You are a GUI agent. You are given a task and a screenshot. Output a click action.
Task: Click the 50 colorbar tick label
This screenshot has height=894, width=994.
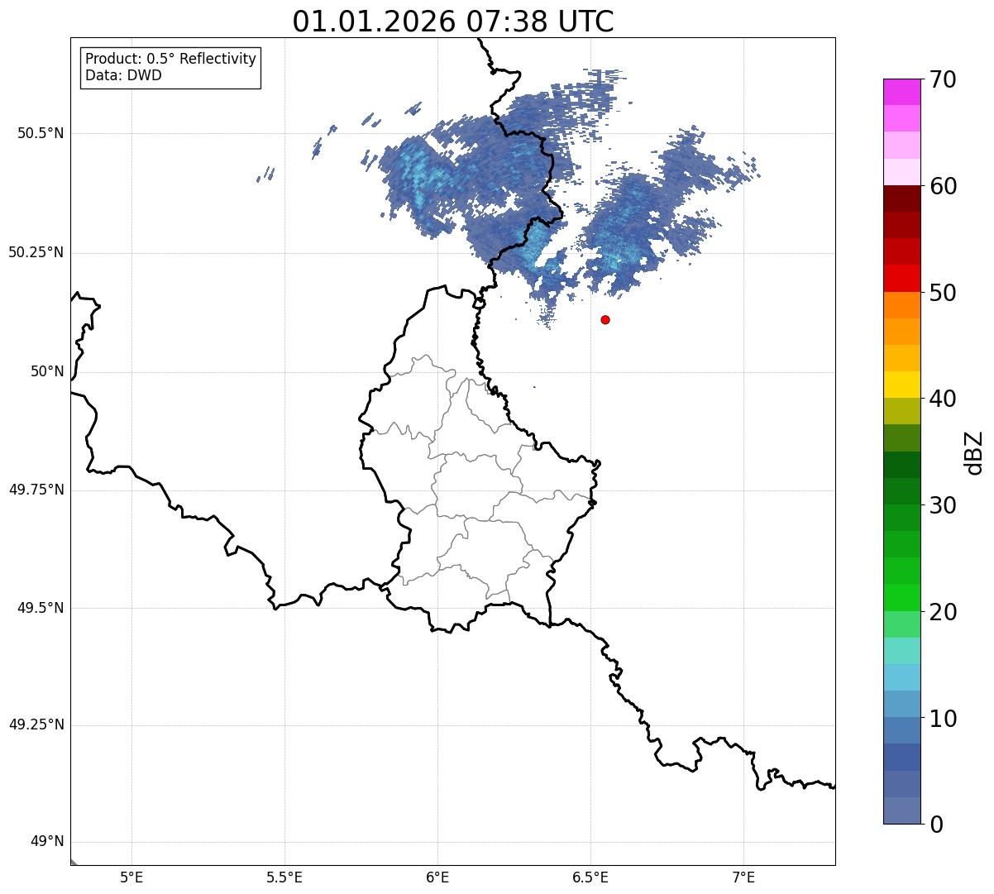pos(942,293)
